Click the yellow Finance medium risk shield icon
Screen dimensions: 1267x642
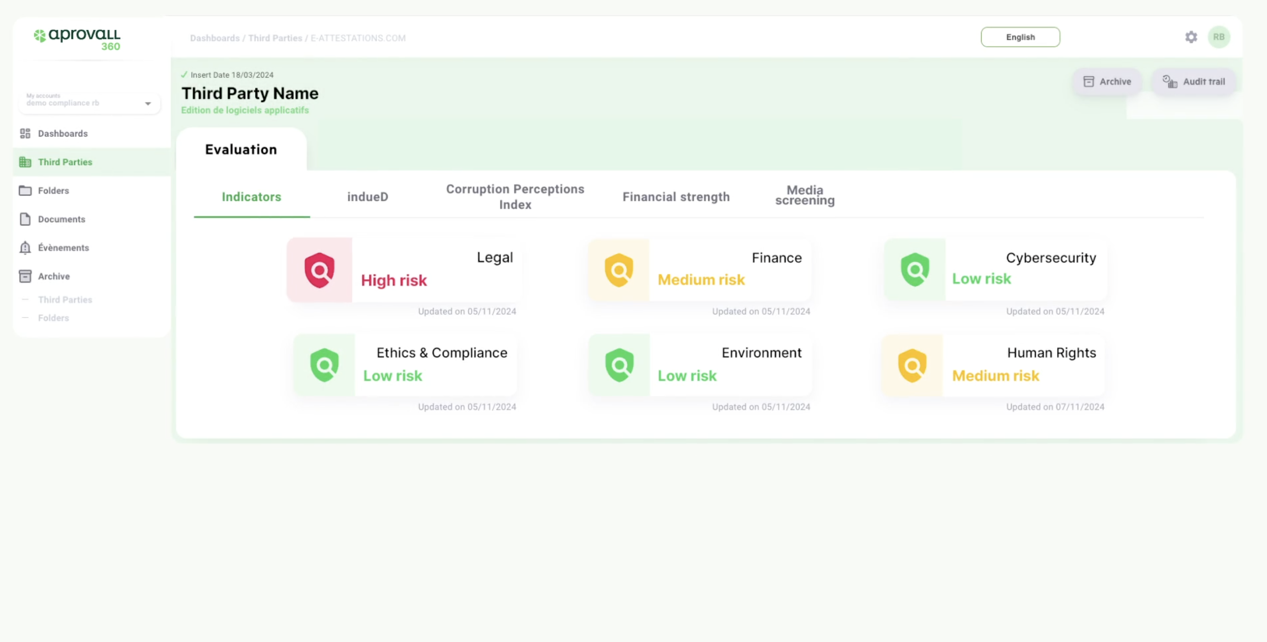(x=619, y=270)
